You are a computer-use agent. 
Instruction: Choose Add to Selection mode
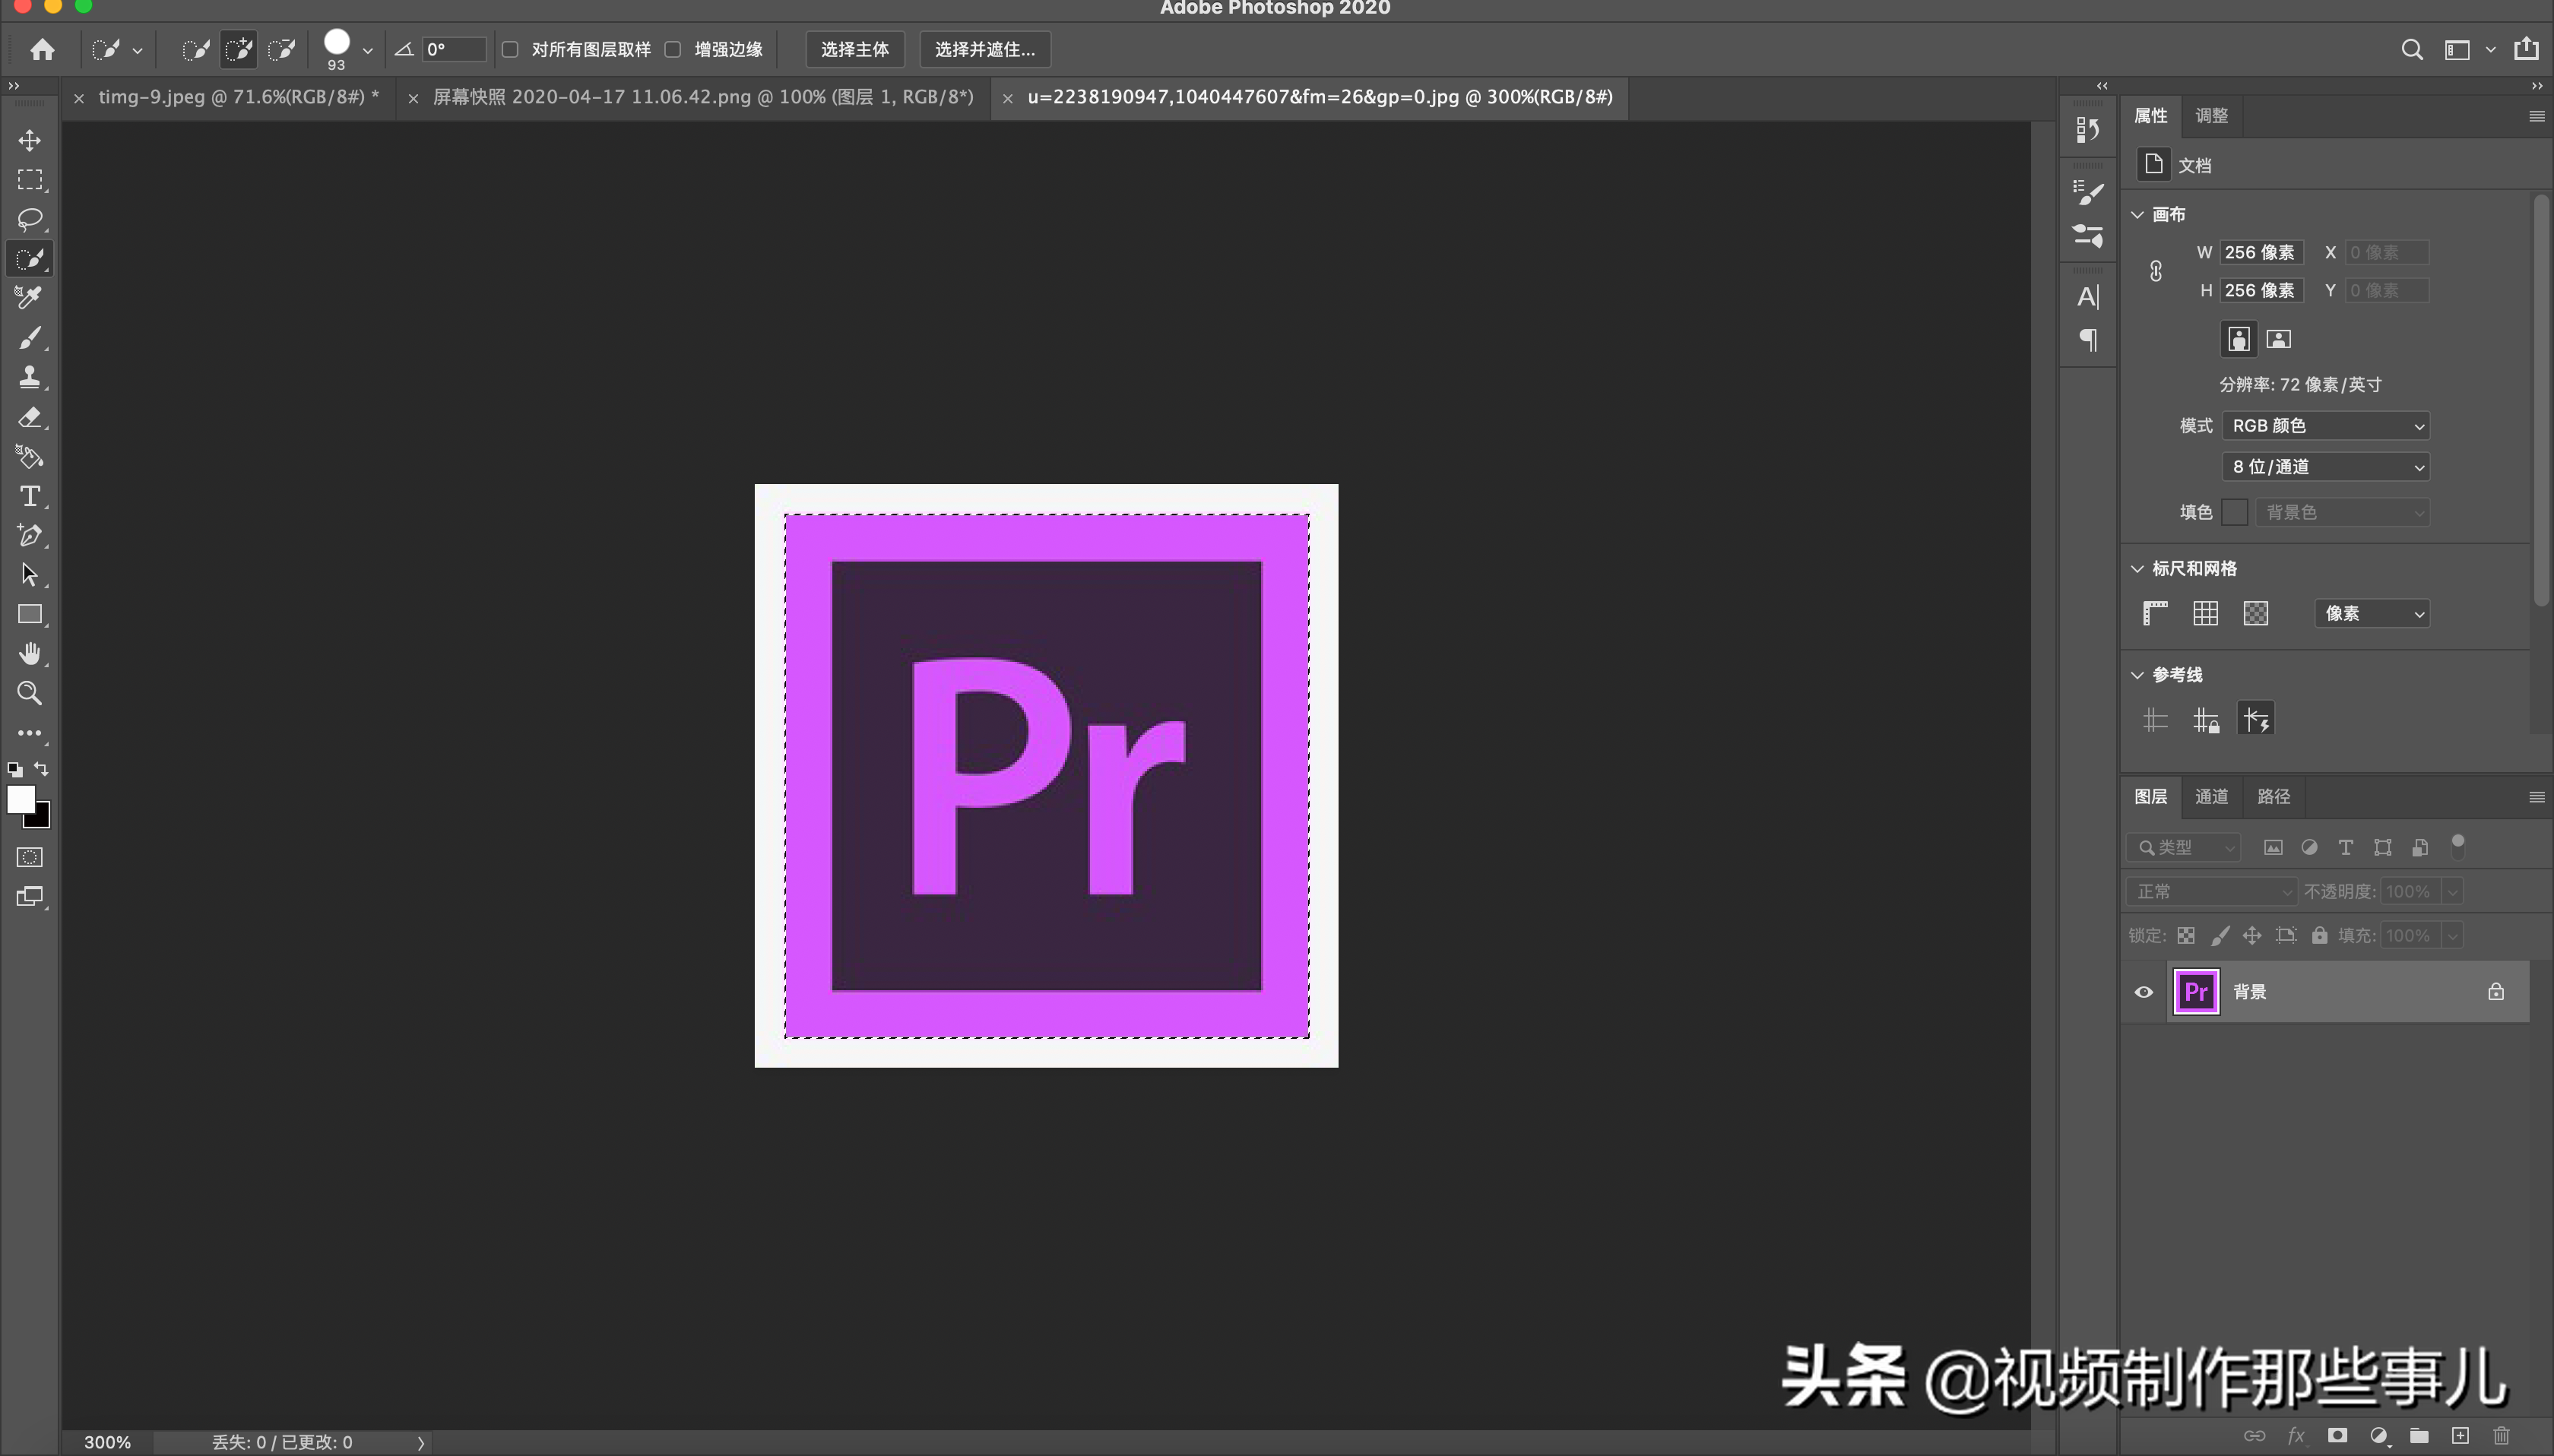click(239, 49)
